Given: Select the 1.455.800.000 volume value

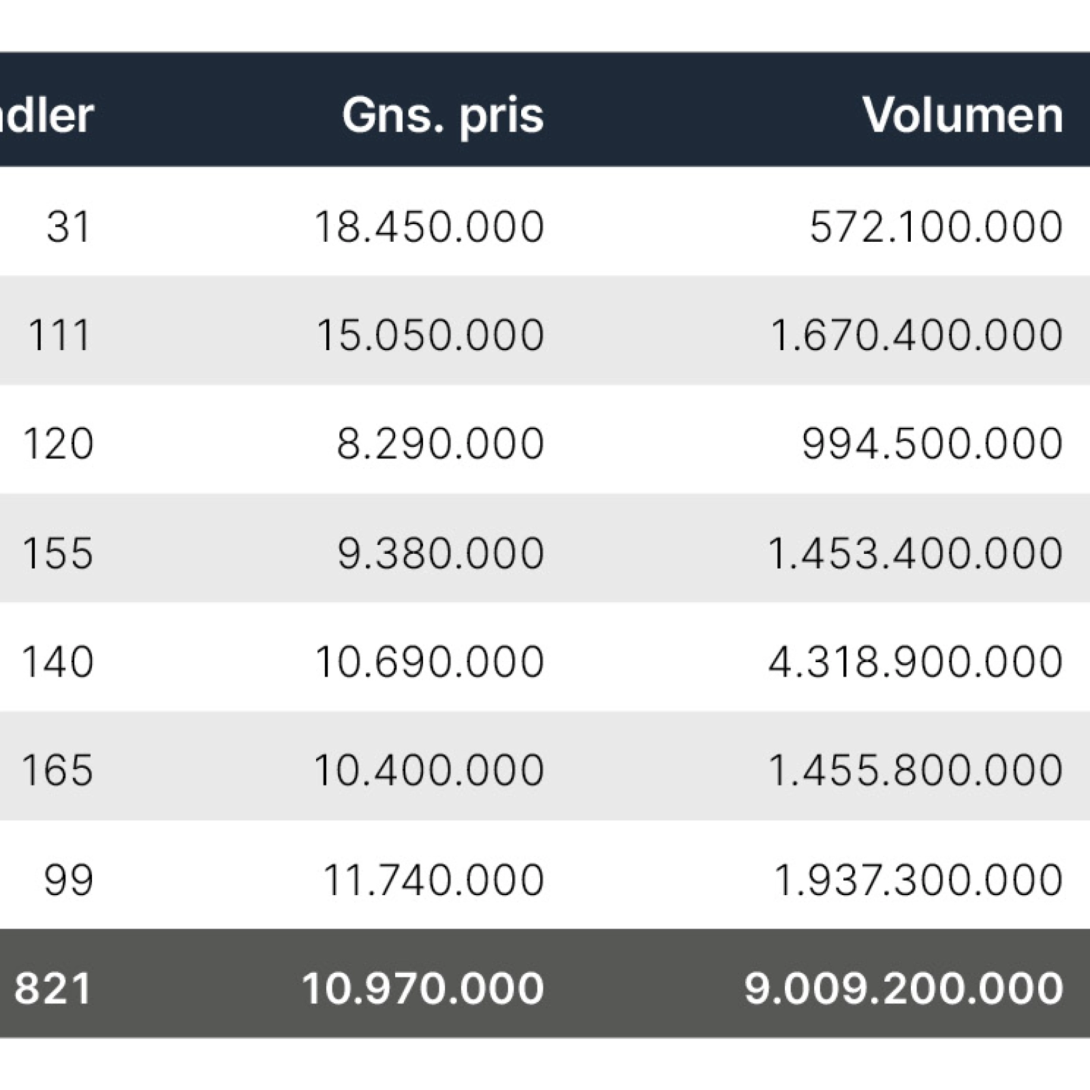Looking at the screenshot, I should [915, 770].
